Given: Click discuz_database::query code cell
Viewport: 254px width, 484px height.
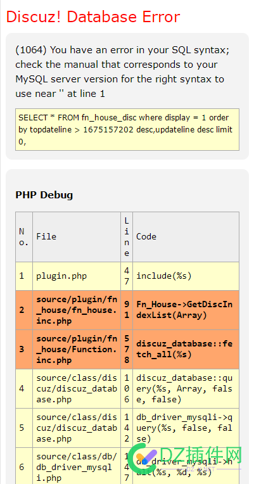Looking at the screenshot, I should [186, 388].
